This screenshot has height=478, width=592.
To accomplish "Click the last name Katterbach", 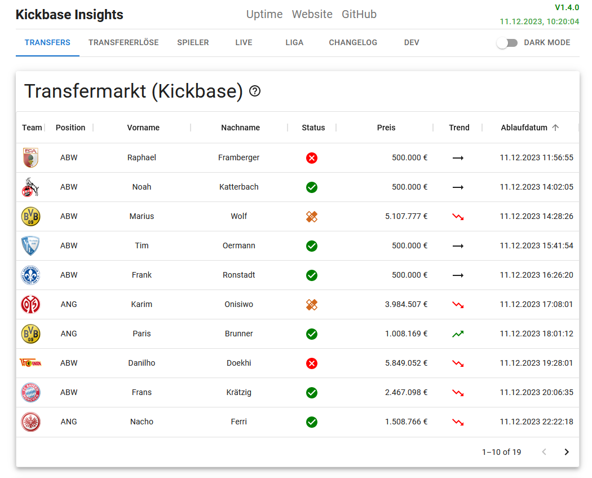I will [239, 187].
